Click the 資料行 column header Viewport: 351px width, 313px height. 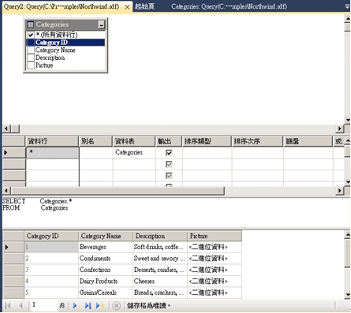(x=52, y=141)
